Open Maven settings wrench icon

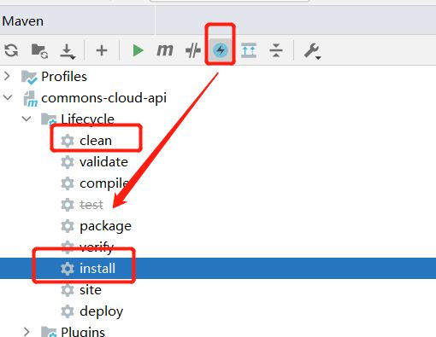pos(312,51)
